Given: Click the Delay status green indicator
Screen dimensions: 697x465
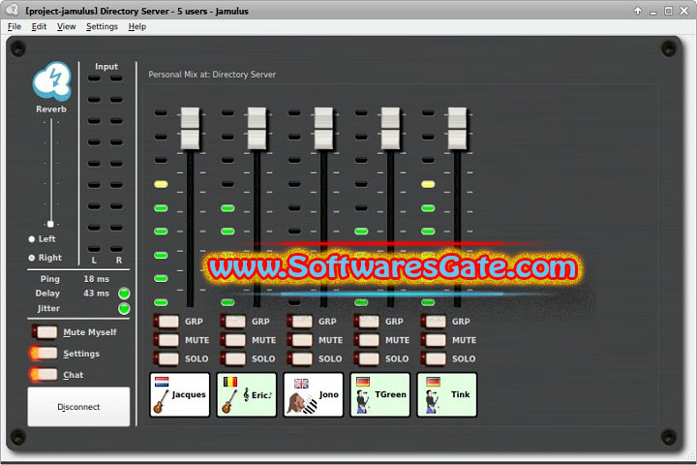Looking at the screenshot, I should tap(124, 294).
